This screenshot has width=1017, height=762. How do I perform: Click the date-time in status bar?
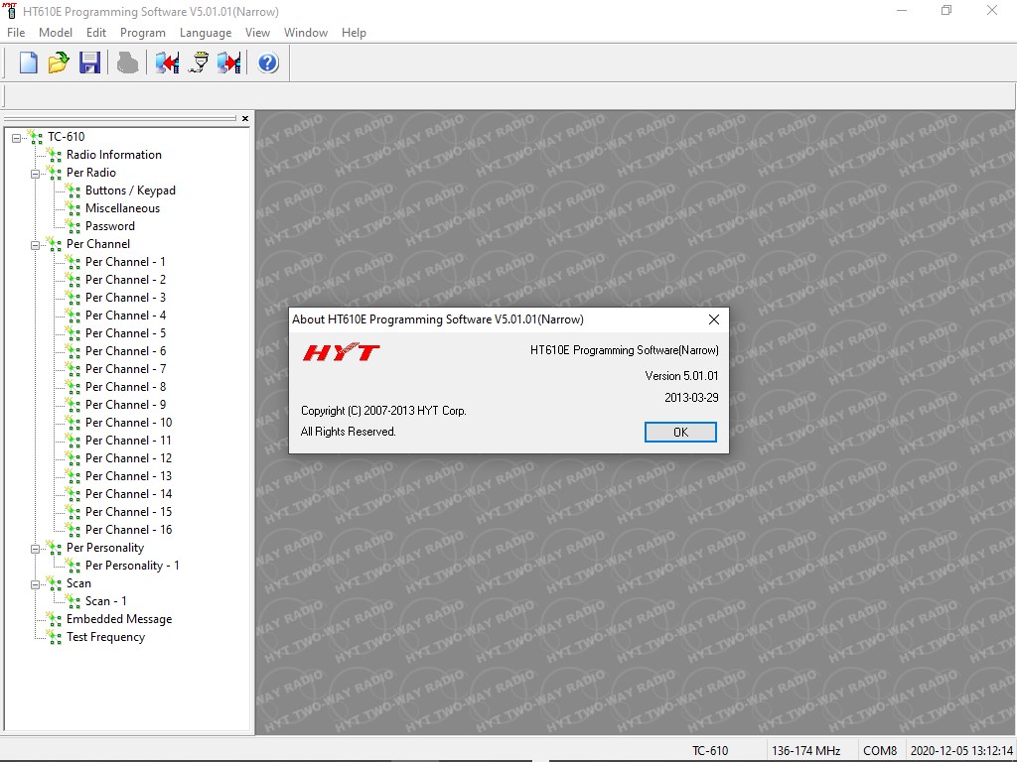coord(961,750)
